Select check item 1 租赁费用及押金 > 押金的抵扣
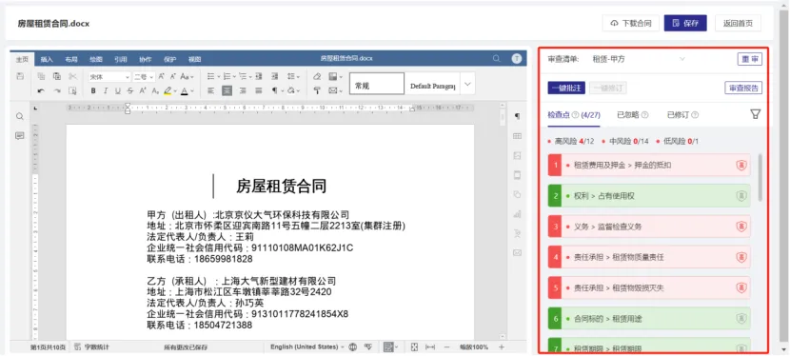This screenshot has height=356, width=790. (x=649, y=166)
